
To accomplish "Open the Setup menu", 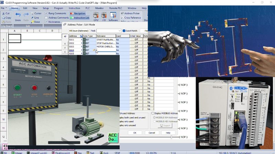I will 45,8.
